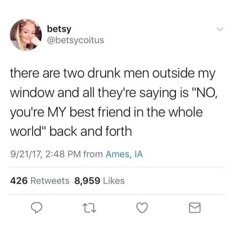Screen dimensions: 232x232
Task: Click the reply speech bubble icon
Action: pos(36,208)
